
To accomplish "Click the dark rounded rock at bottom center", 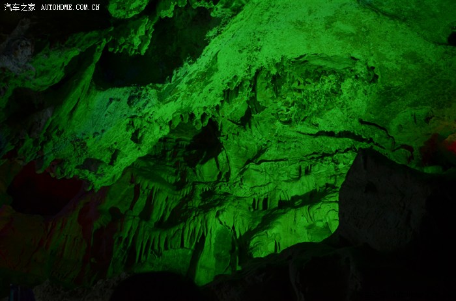I will (x=156, y=286).
